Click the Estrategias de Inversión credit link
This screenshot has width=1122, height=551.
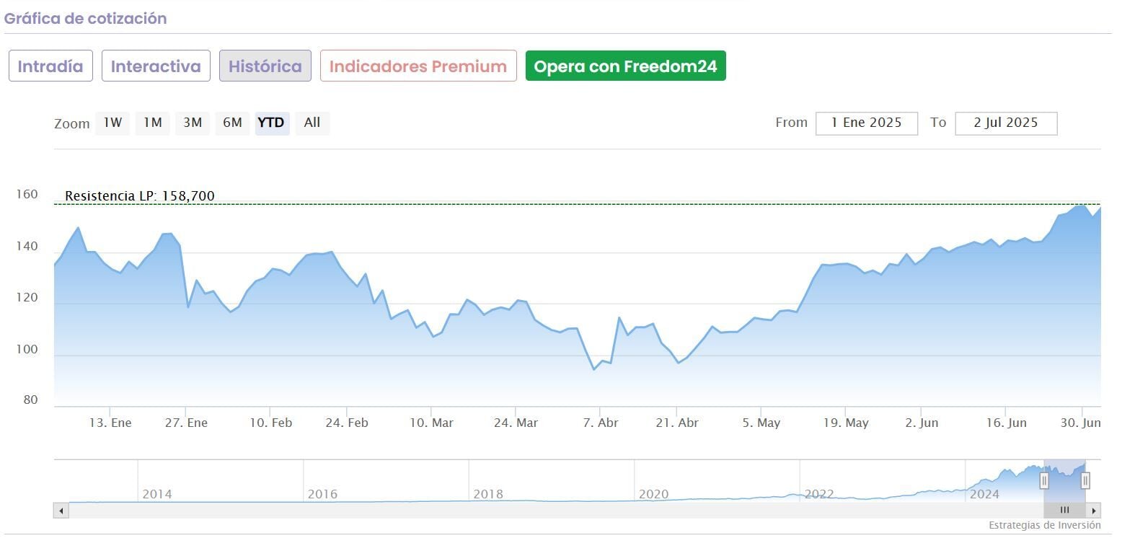click(1044, 526)
